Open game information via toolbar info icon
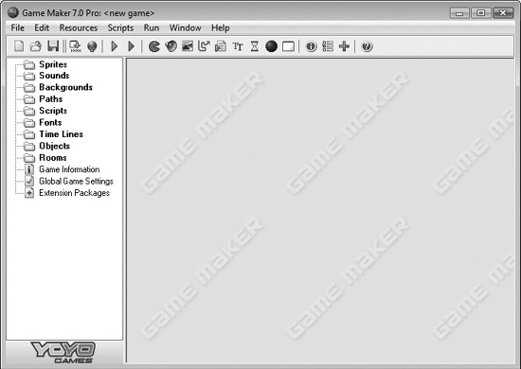 311,46
